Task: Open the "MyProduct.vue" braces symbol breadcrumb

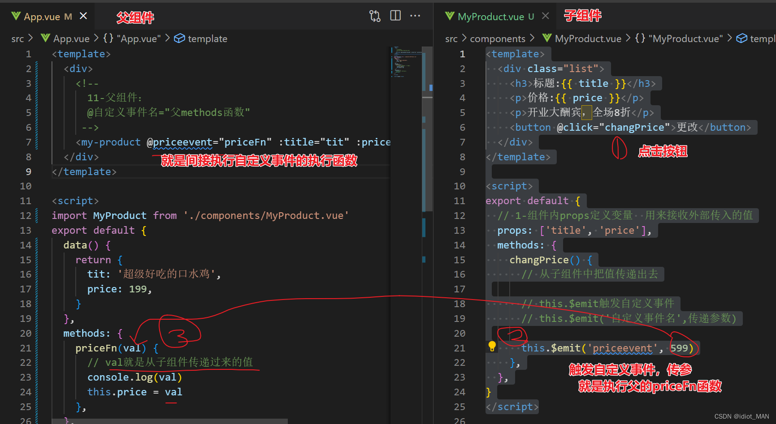Action: point(679,39)
